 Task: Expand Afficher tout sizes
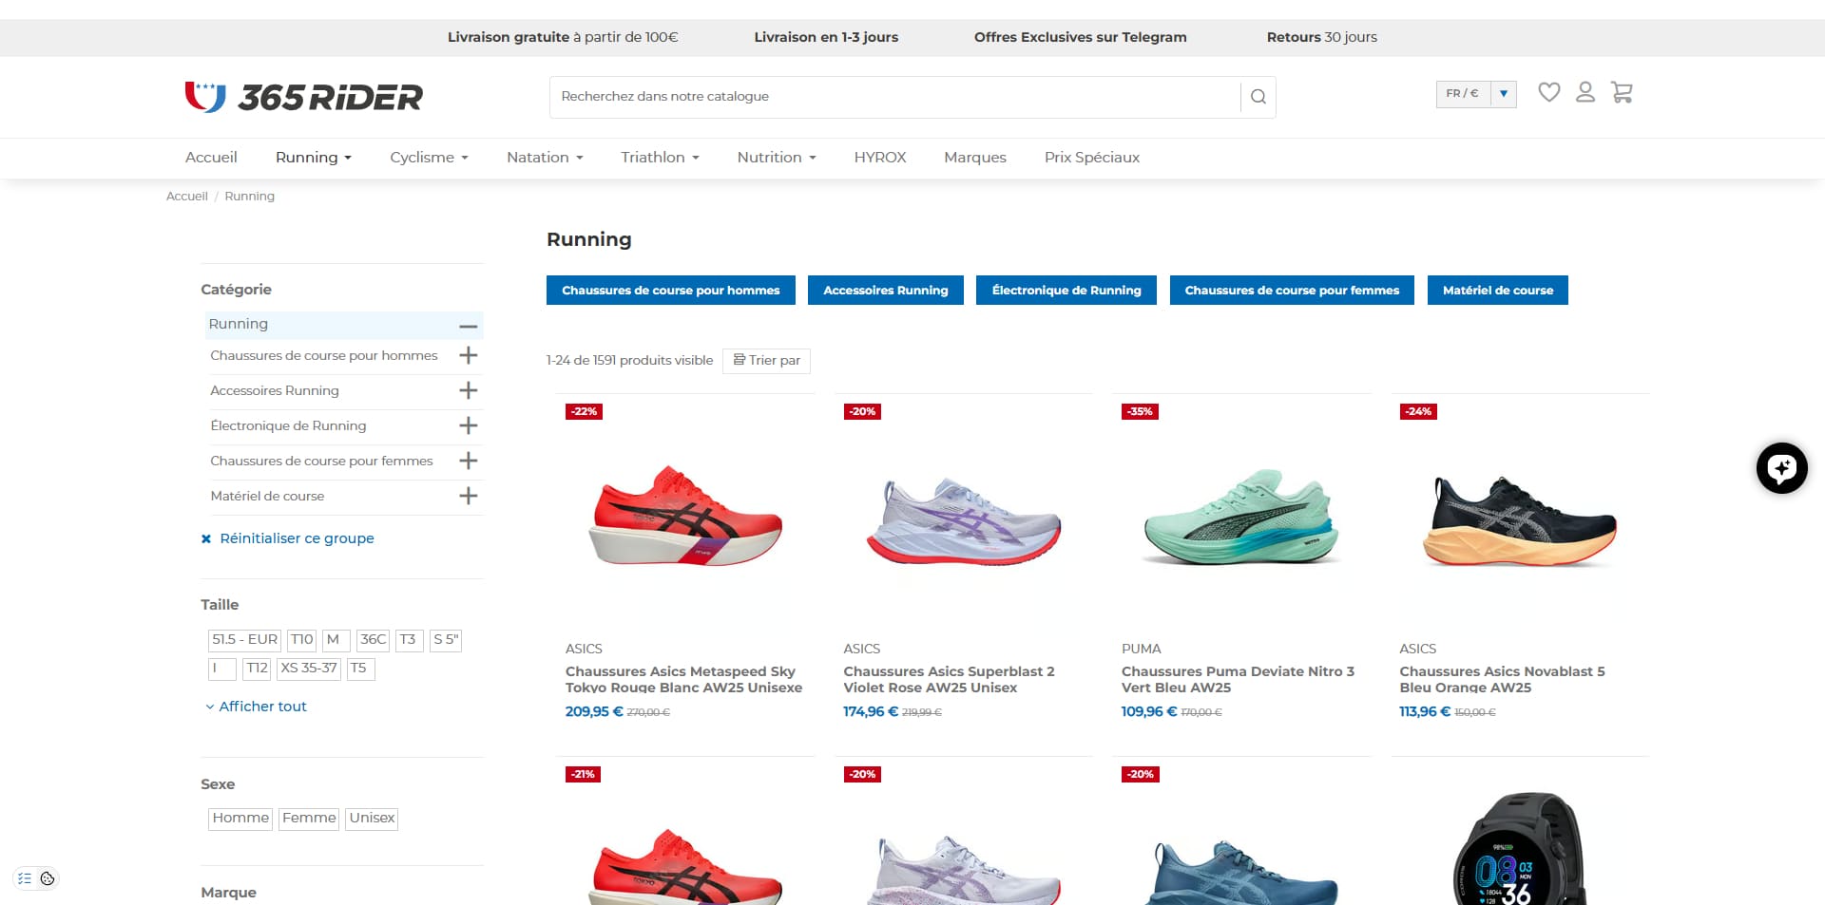point(257,707)
